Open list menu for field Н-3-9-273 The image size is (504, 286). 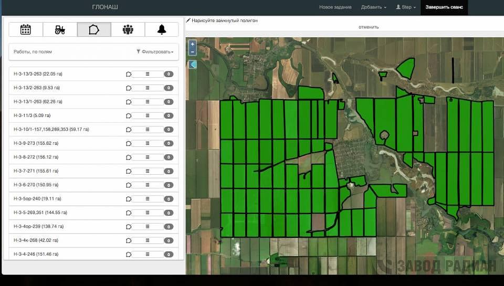(148, 143)
